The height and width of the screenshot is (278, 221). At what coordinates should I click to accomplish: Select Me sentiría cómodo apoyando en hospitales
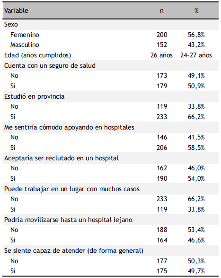click(69, 127)
